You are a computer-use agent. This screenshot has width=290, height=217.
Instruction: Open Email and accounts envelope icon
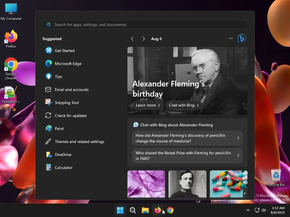click(48, 90)
